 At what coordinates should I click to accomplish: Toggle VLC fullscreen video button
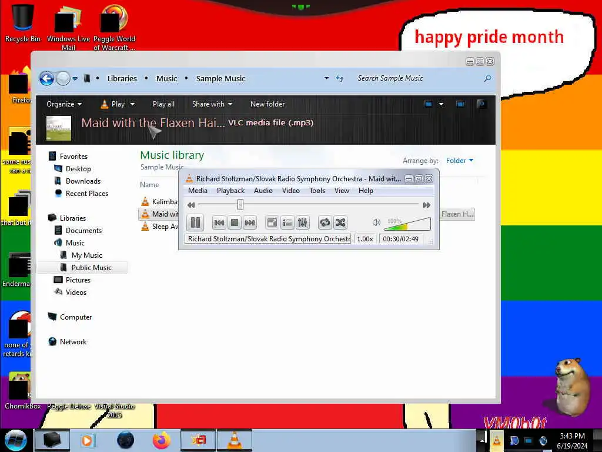272,222
